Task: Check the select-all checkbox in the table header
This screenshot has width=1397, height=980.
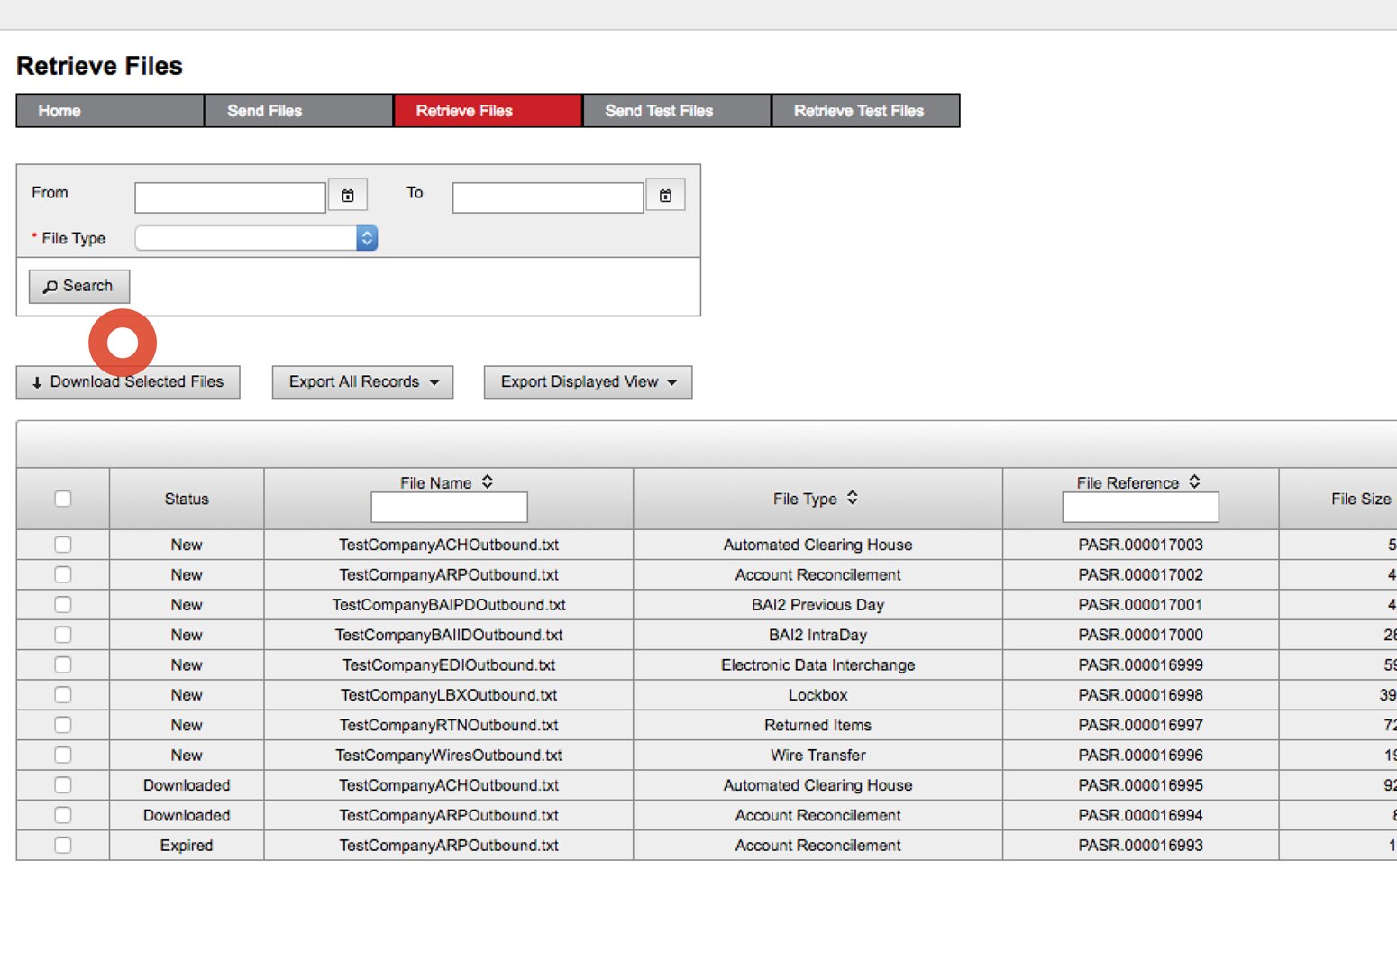Action: (62, 499)
